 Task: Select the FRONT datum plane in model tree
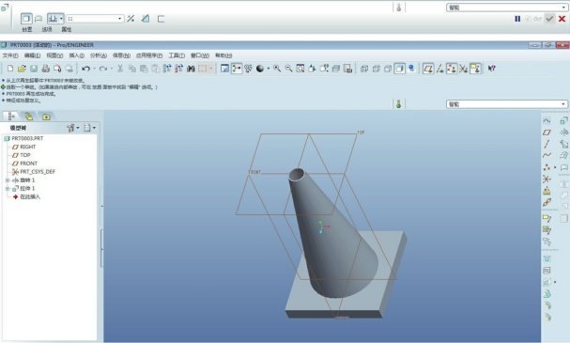pos(28,164)
